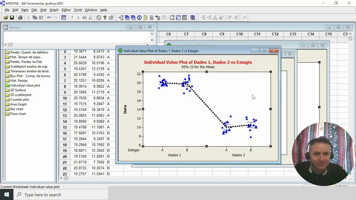This screenshot has width=356, height=200.
Task: Save the project with the floppy disk icon
Action: click(x=12, y=17)
